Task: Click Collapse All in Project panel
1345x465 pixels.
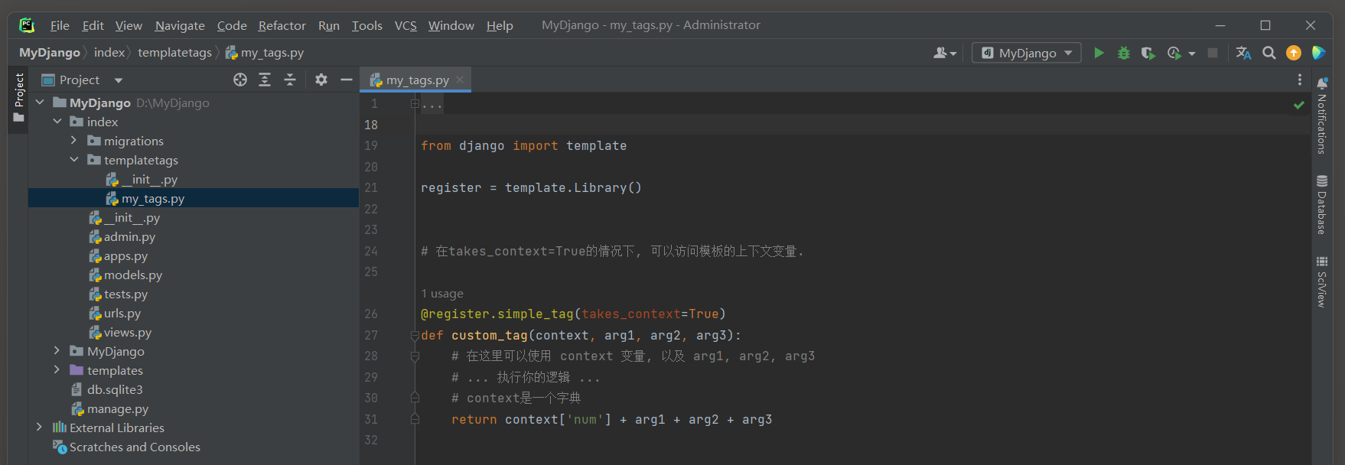Action: [290, 80]
